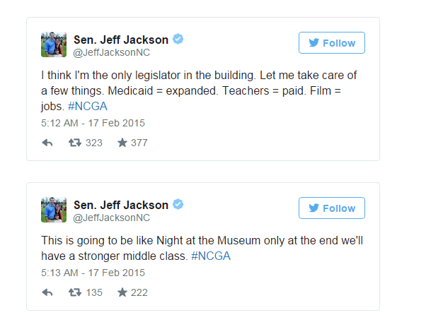Open @JeffJacksonNC handle in the first tweet
This screenshot has height=327, width=443.
point(111,52)
